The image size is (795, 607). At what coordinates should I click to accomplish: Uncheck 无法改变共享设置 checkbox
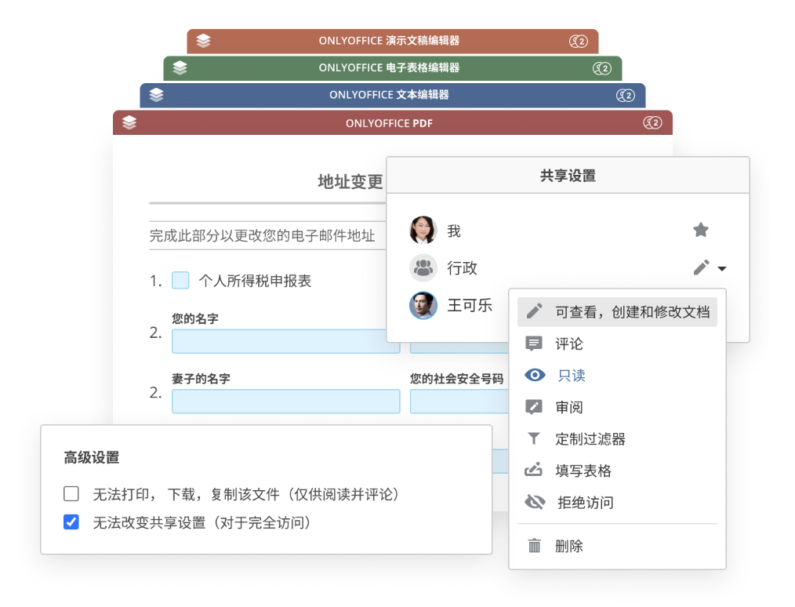pos(71,522)
